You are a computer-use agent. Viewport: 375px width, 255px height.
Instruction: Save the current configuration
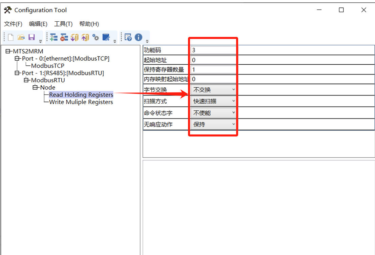(x=32, y=37)
